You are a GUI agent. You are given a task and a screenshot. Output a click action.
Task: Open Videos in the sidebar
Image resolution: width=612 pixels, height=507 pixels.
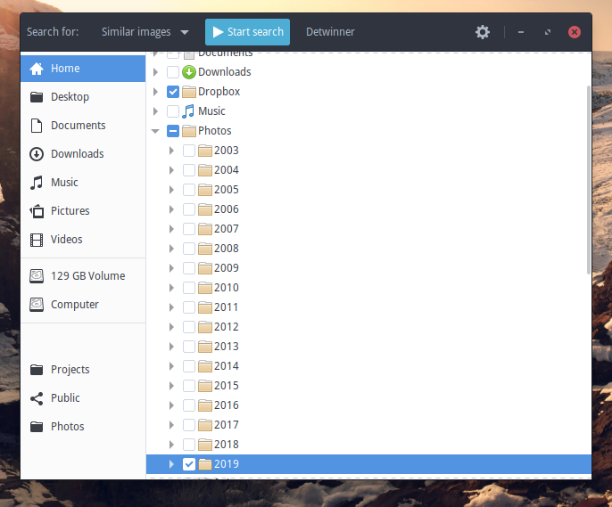66,240
